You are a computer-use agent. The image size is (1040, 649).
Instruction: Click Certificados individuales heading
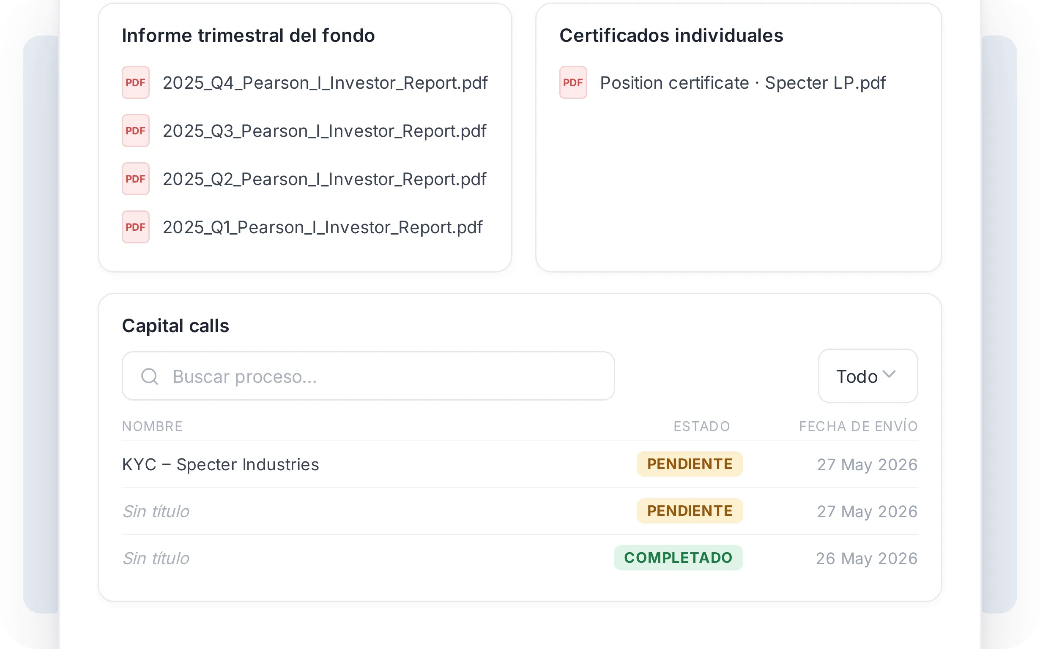pyautogui.click(x=671, y=35)
